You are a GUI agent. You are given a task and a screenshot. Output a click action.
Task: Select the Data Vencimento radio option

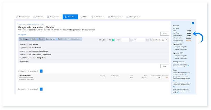click(x=69, y=39)
